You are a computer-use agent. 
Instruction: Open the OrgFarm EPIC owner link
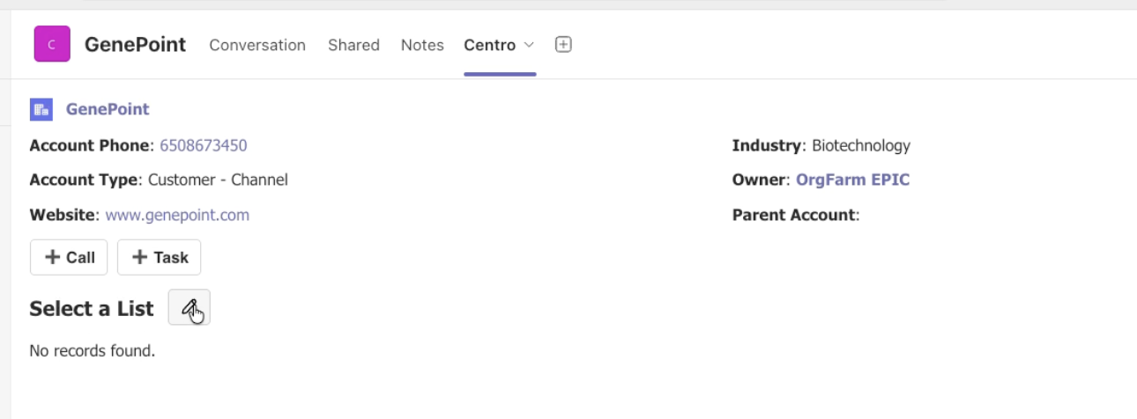tap(853, 180)
